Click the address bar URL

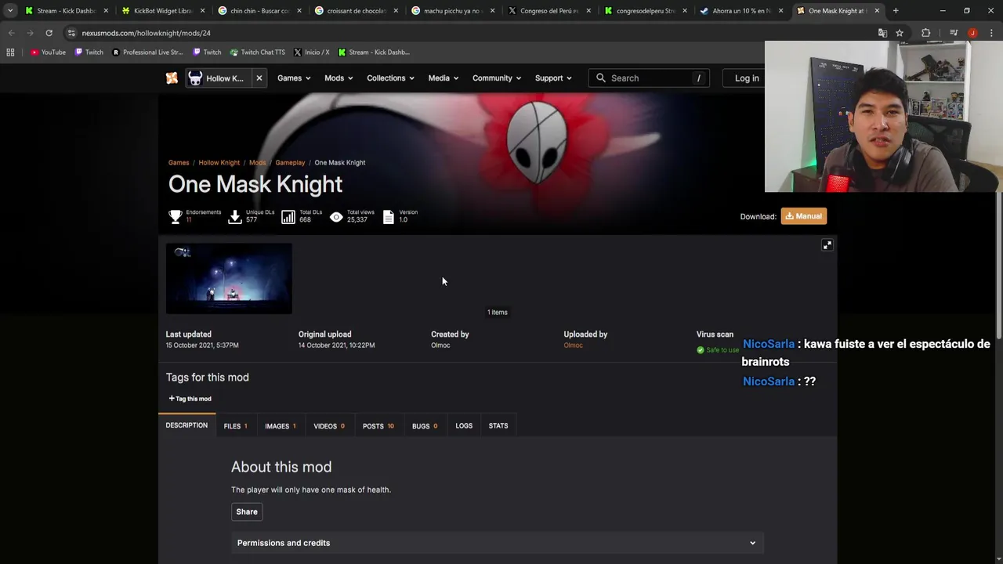point(146,33)
